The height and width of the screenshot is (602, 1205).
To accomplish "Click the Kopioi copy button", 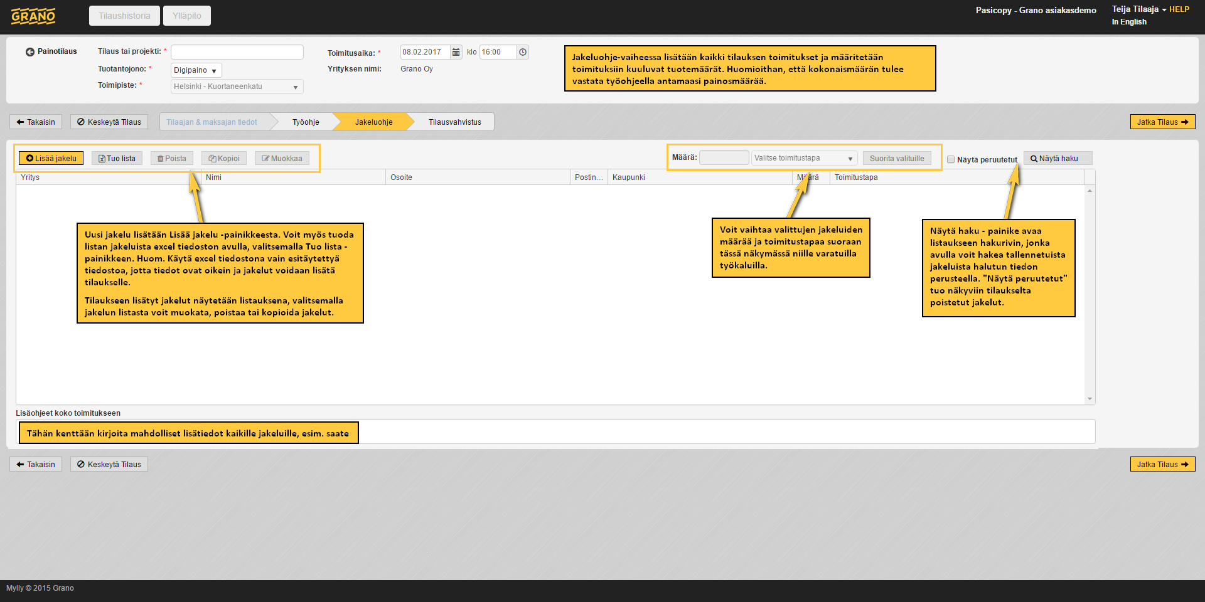I will [x=224, y=159].
